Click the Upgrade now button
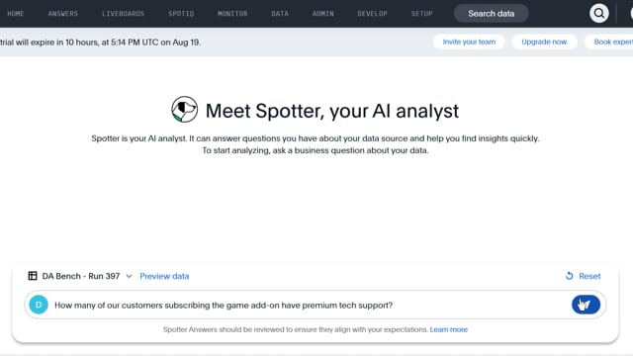The width and height of the screenshot is (633, 356). tap(545, 42)
